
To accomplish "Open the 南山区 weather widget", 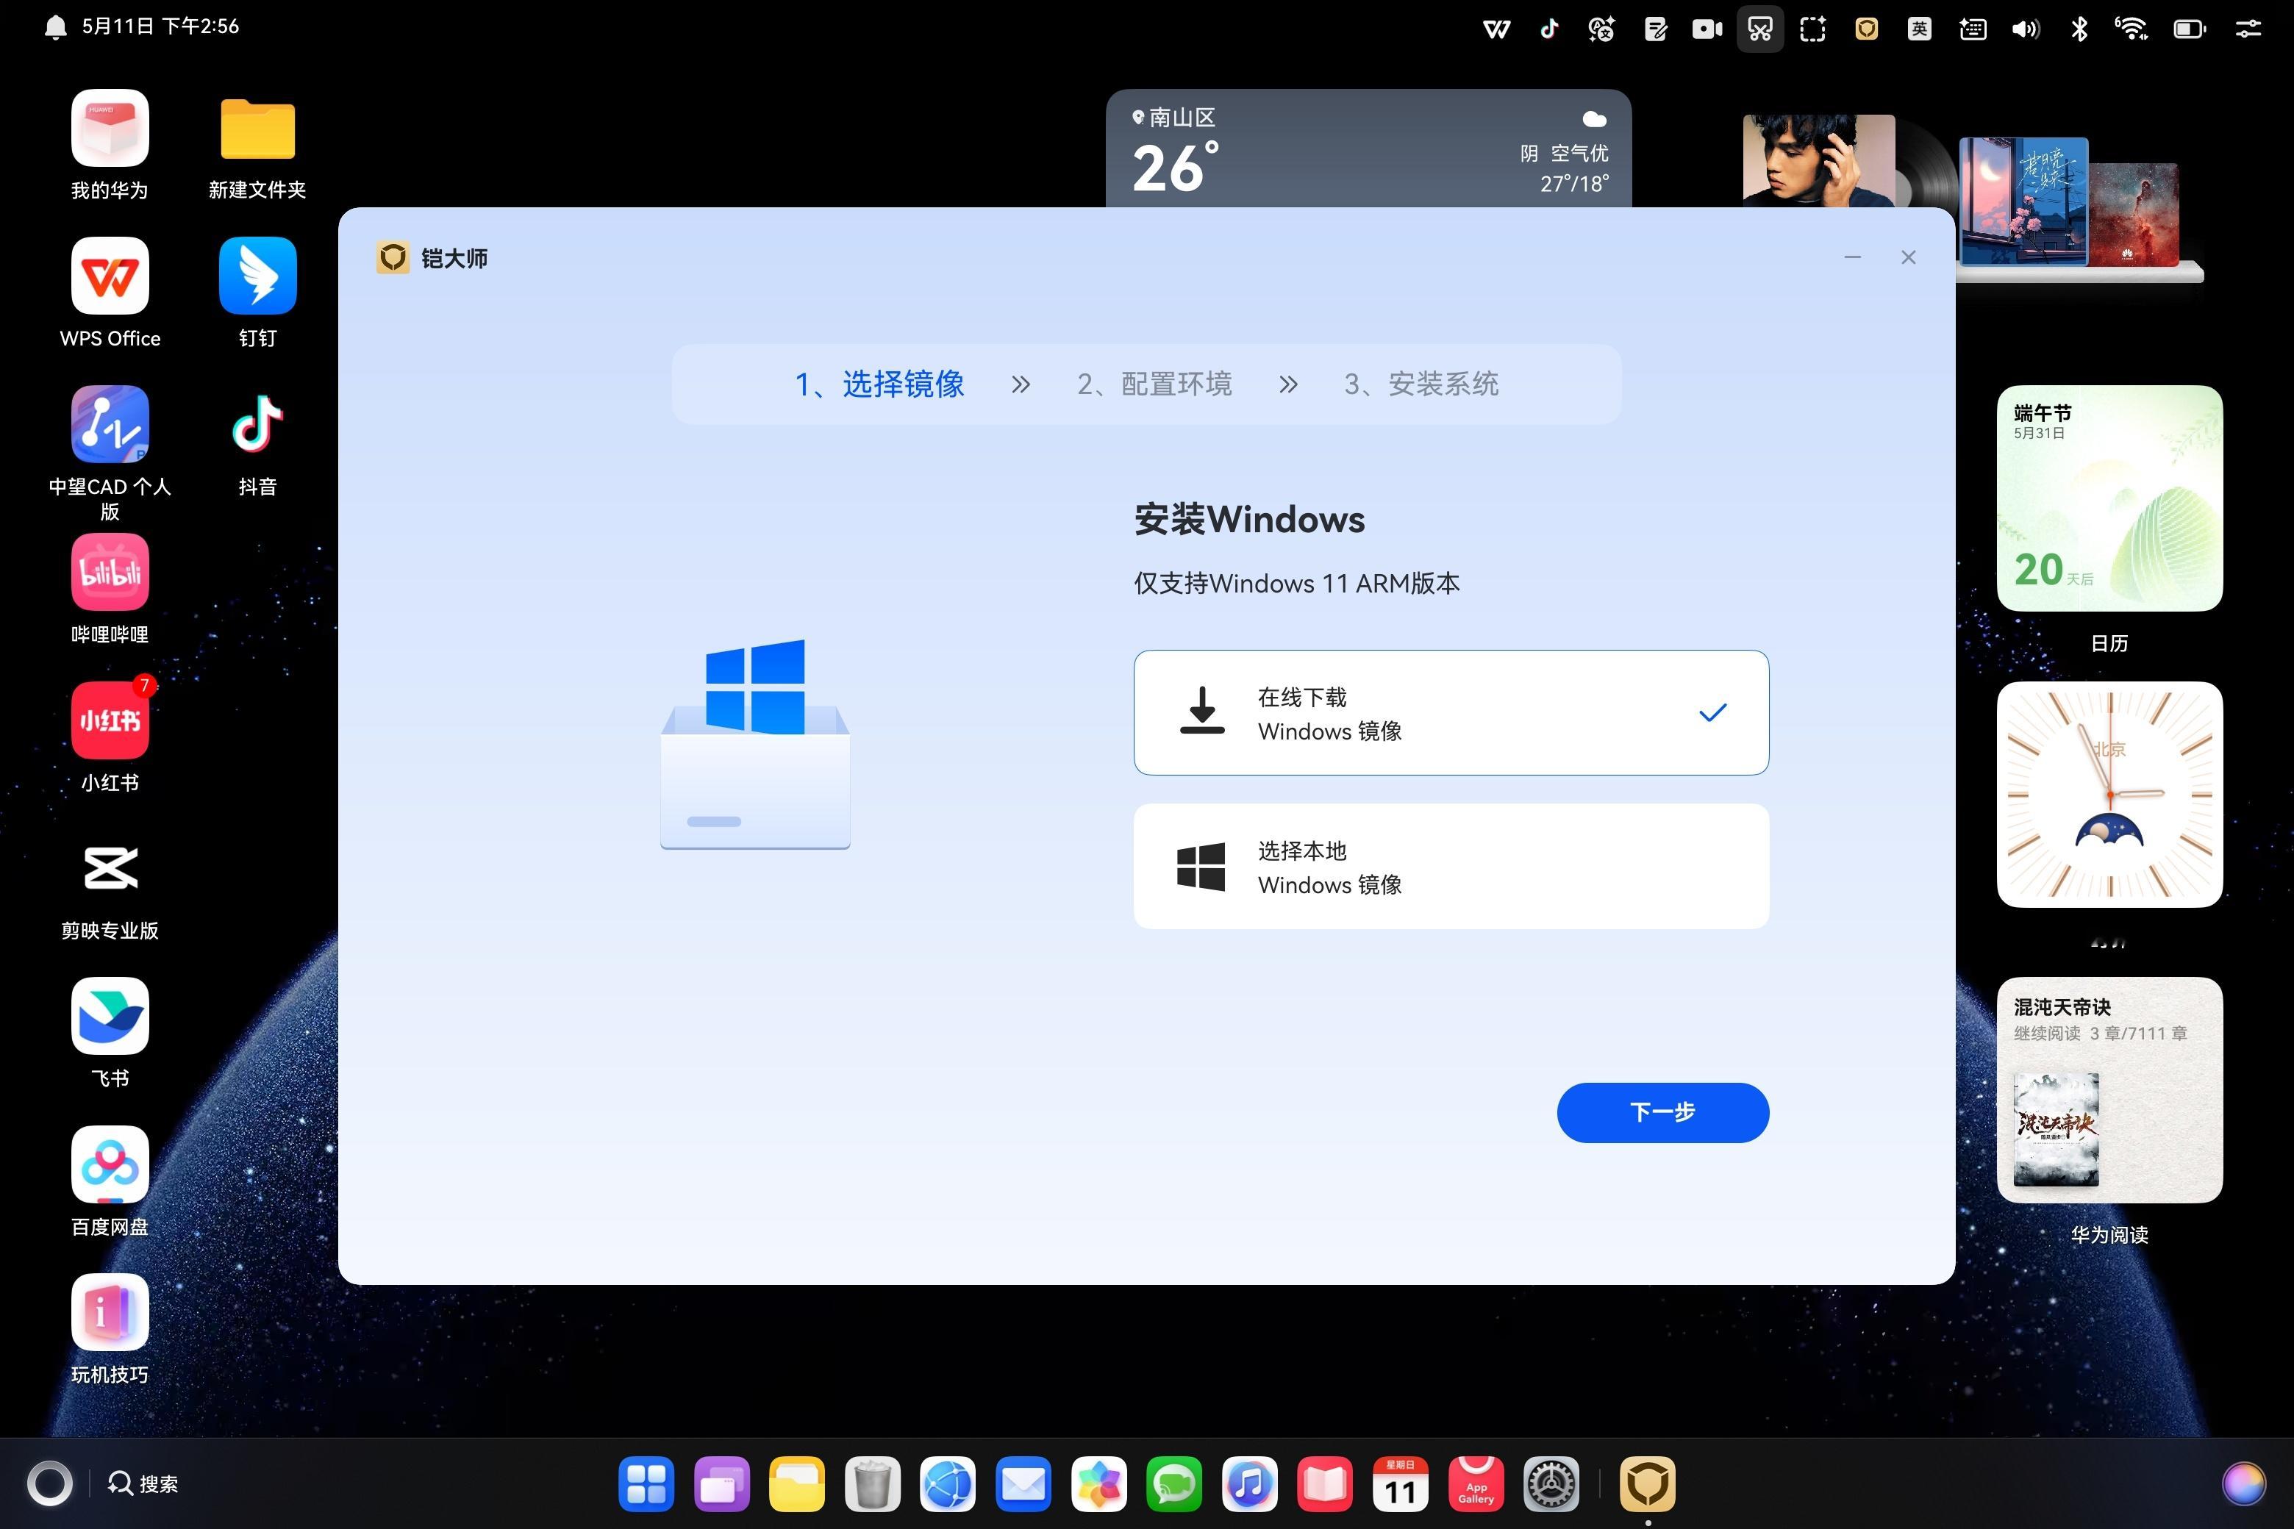I will (x=1368, y=148).
